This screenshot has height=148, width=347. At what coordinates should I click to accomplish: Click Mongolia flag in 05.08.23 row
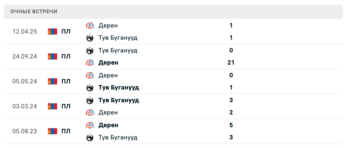tap(53, 131)
